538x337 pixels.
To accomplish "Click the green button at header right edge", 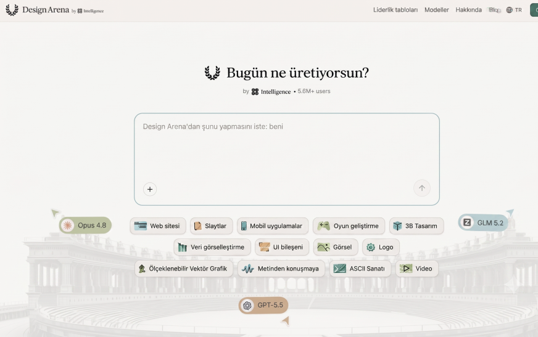I will (x=534, y=10).
